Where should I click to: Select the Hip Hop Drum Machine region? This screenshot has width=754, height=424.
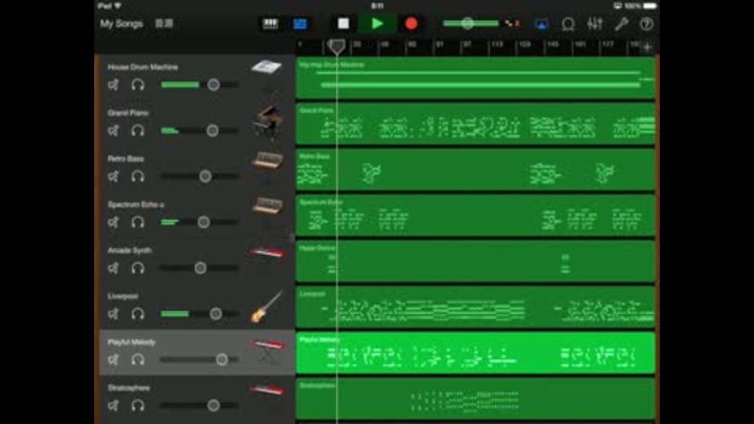click(x=476, y=79)
